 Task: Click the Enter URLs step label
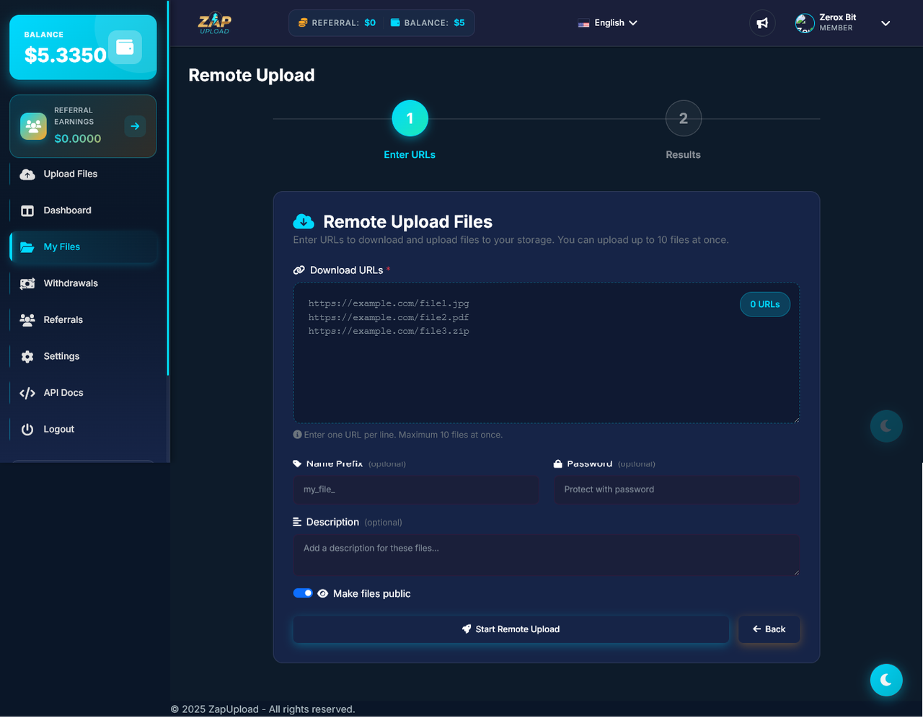click(410, 155)
